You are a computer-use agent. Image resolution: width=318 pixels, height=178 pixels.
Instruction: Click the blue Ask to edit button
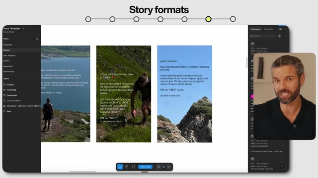[145, 167]
